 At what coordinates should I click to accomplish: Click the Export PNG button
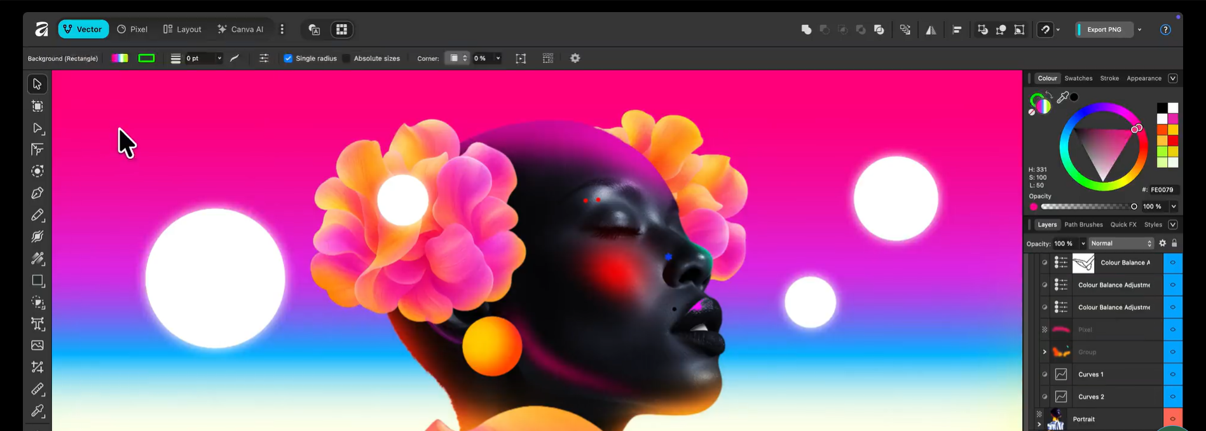tap(1104, 30)
